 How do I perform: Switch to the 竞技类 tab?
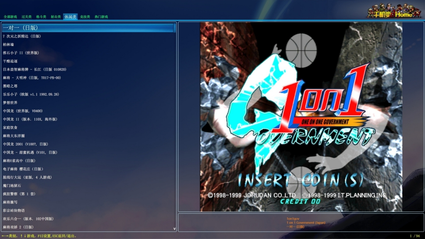[x=85, y=17]
